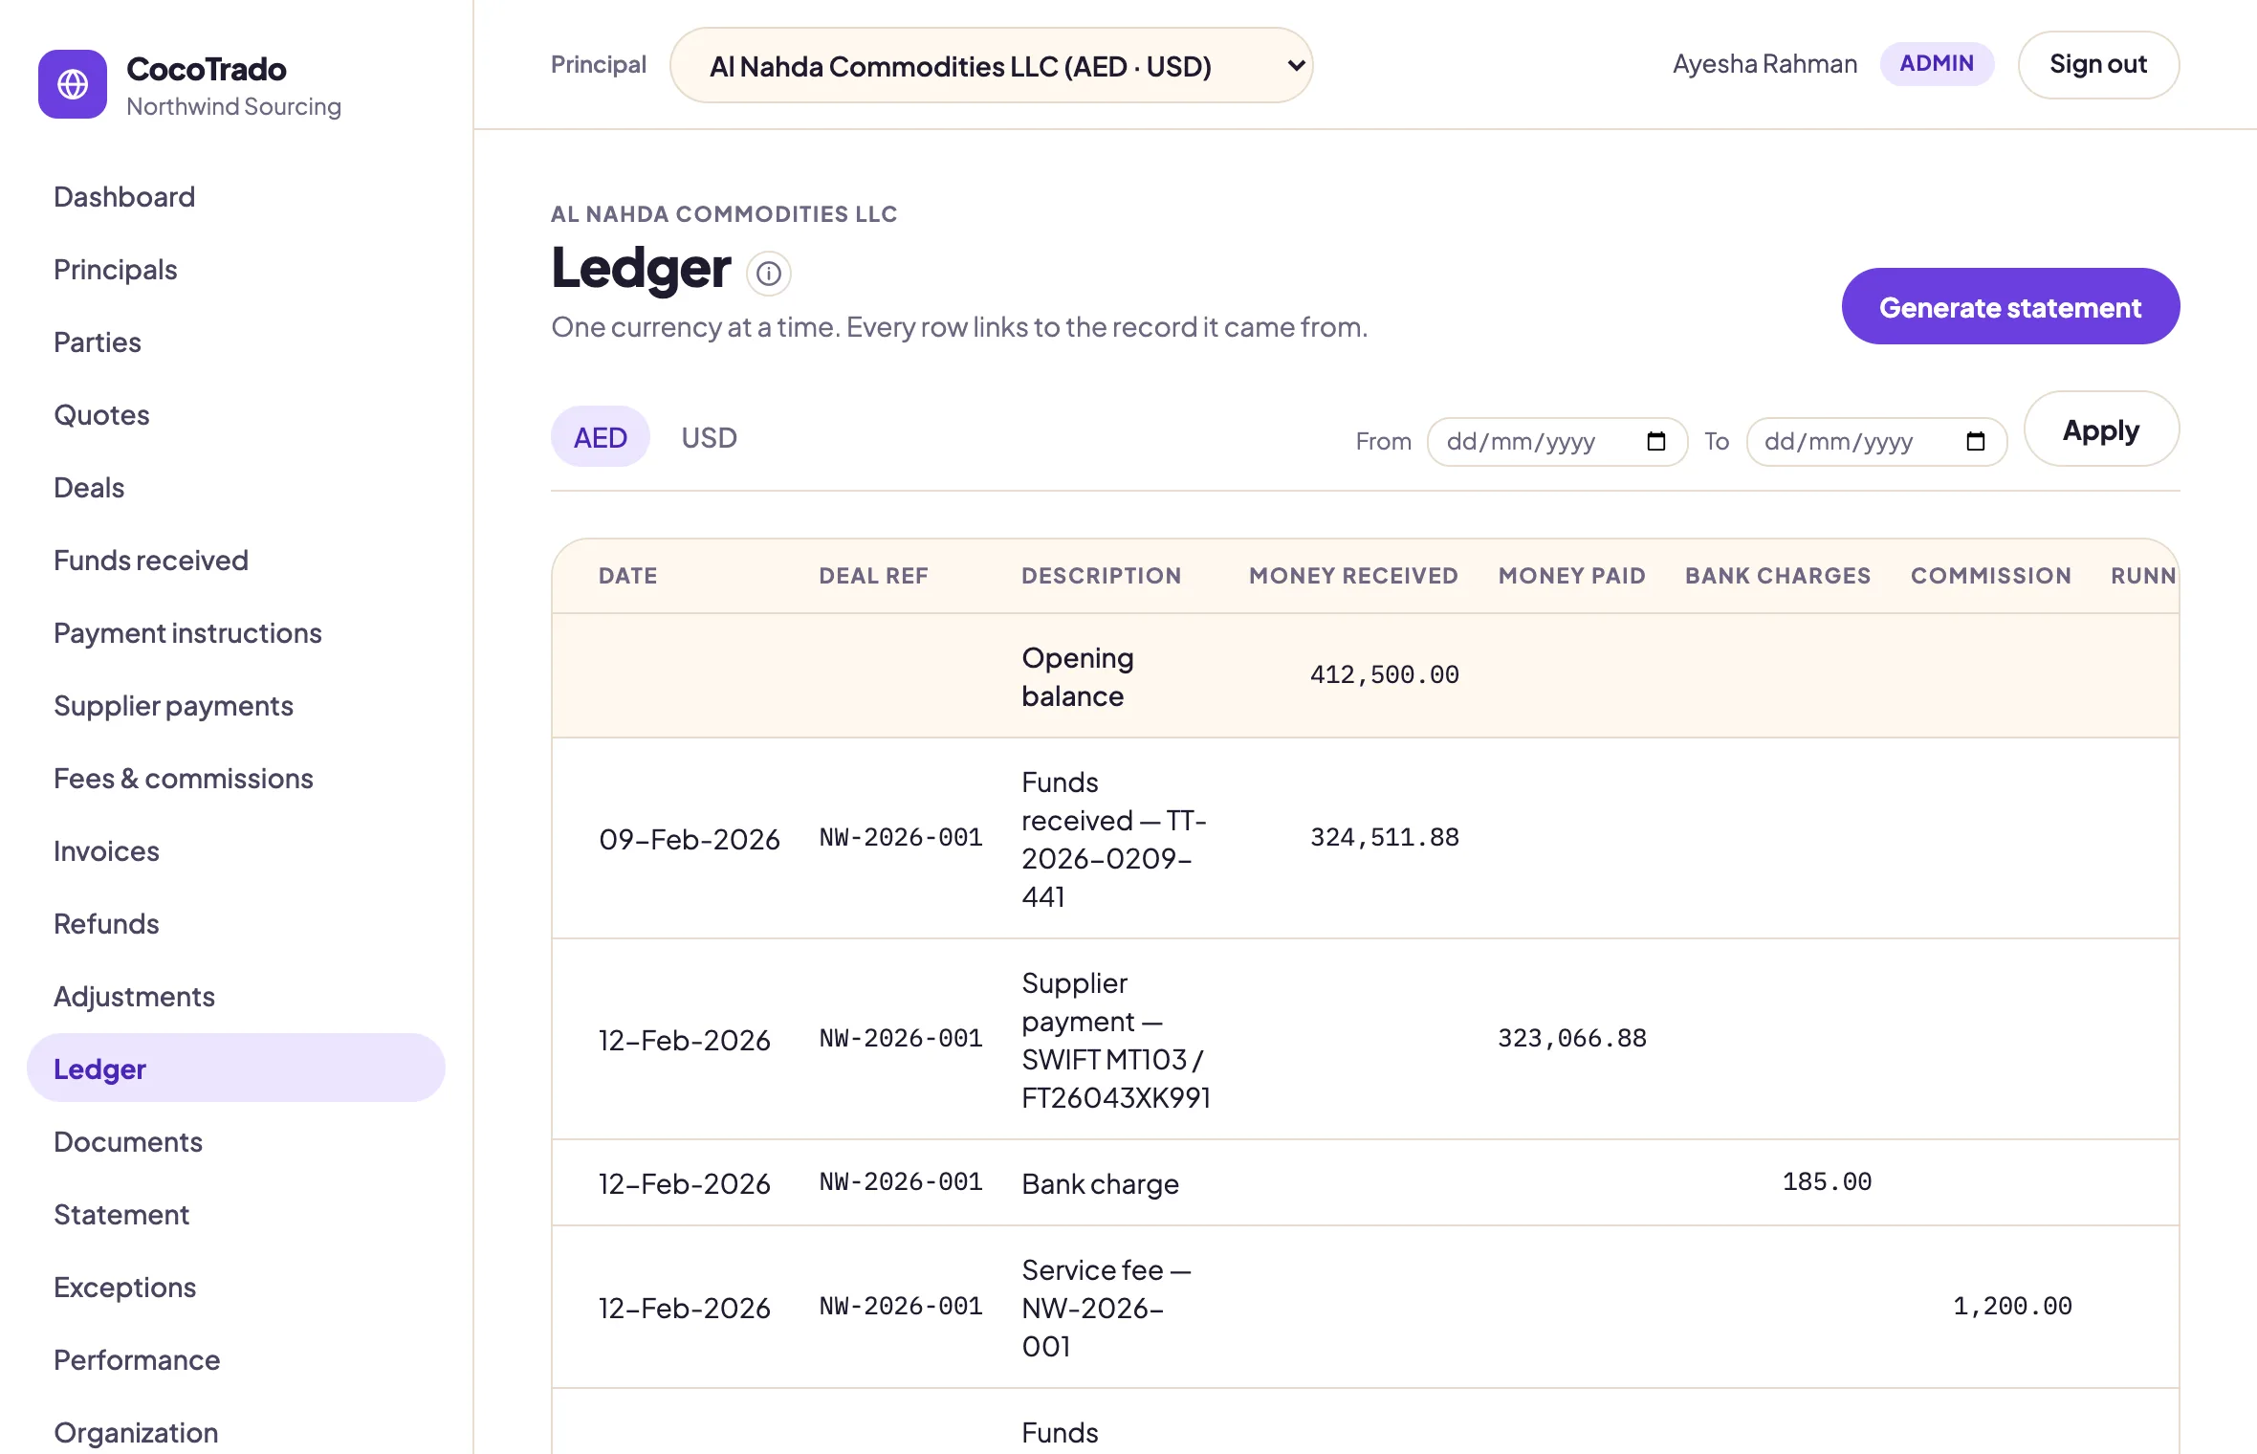Focus the To date input field
Viewport: 2257px width, 1454px height.
pyautogui.click(x=1876, y=441)
